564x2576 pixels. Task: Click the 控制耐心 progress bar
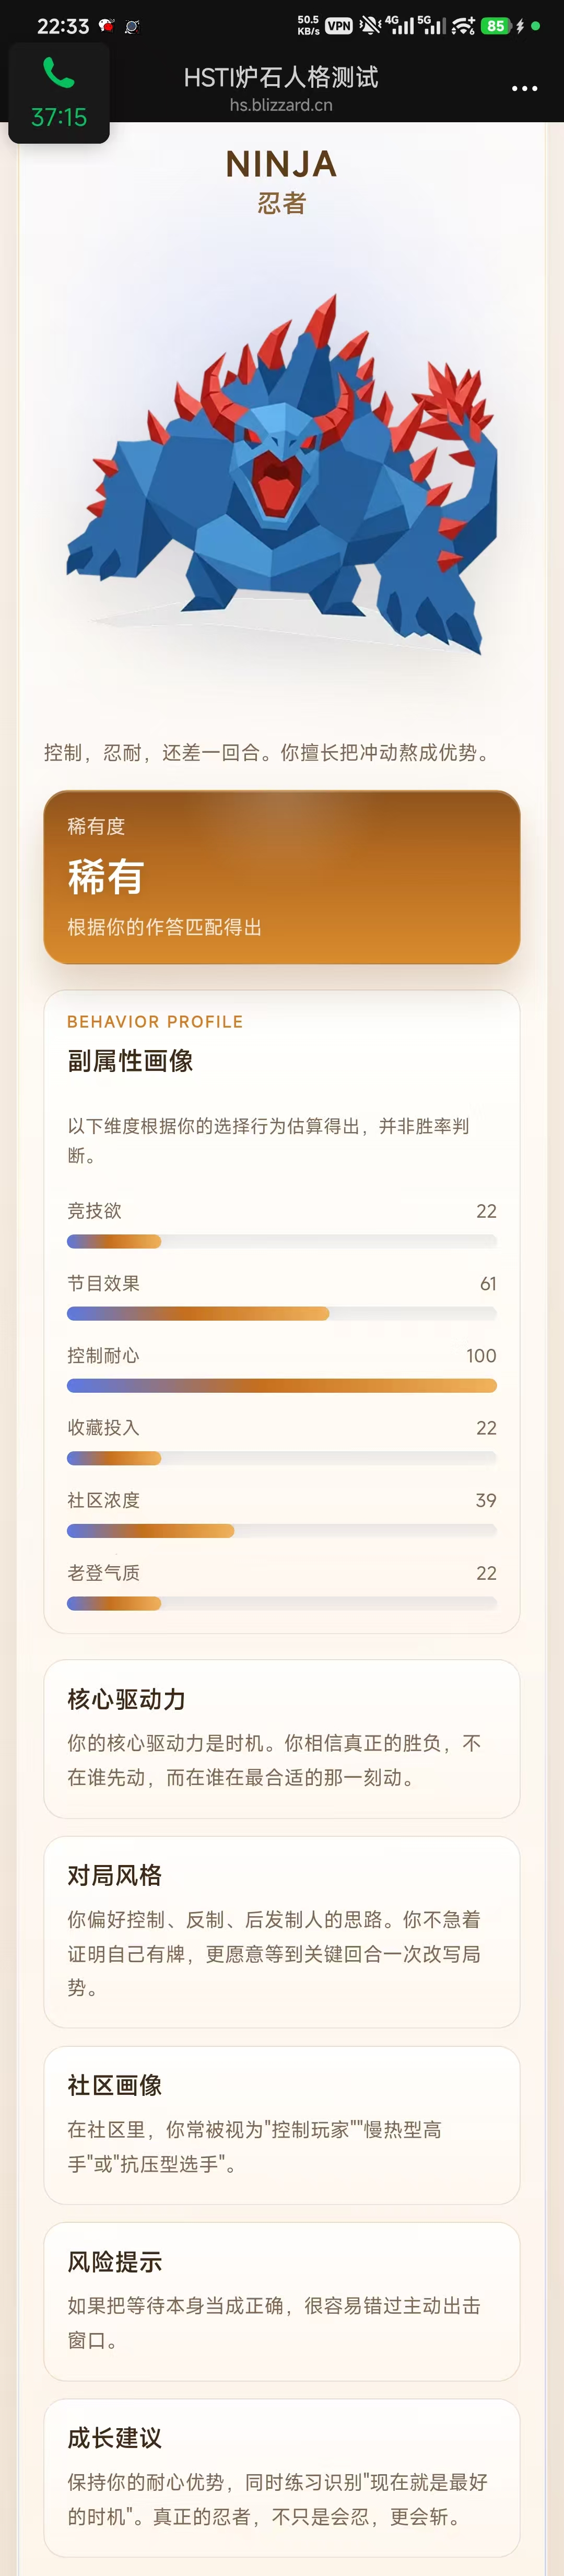tap(282, 1386)
